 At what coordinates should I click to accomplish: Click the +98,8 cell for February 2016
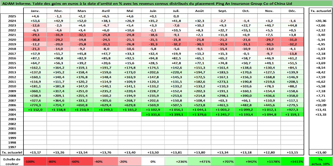[x=58, y=58]
